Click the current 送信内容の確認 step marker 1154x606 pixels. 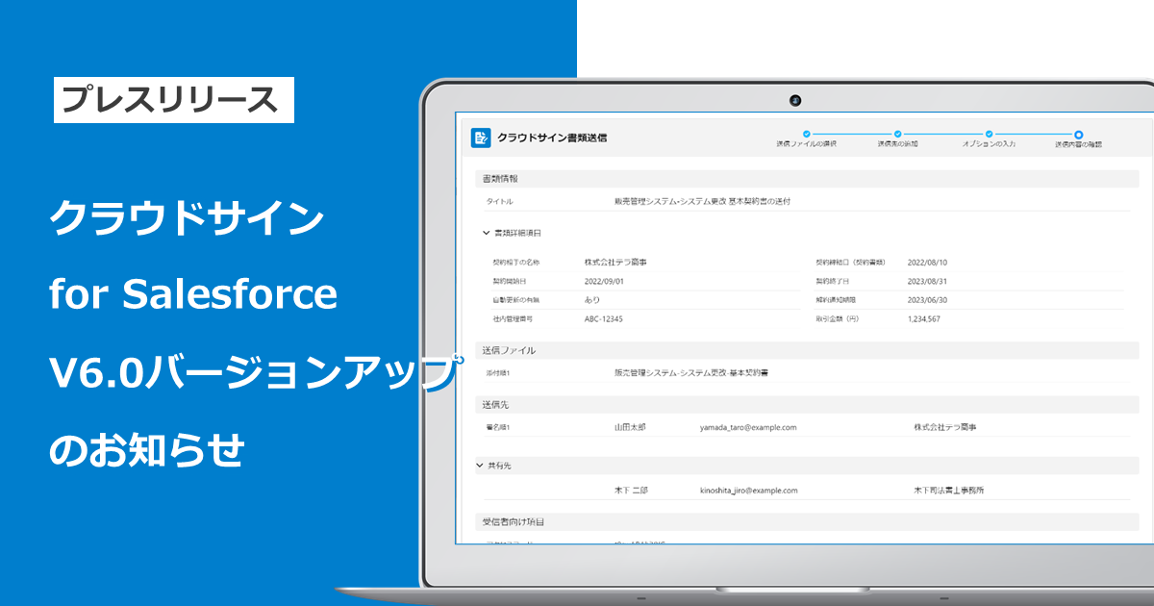click(1078, 135)
